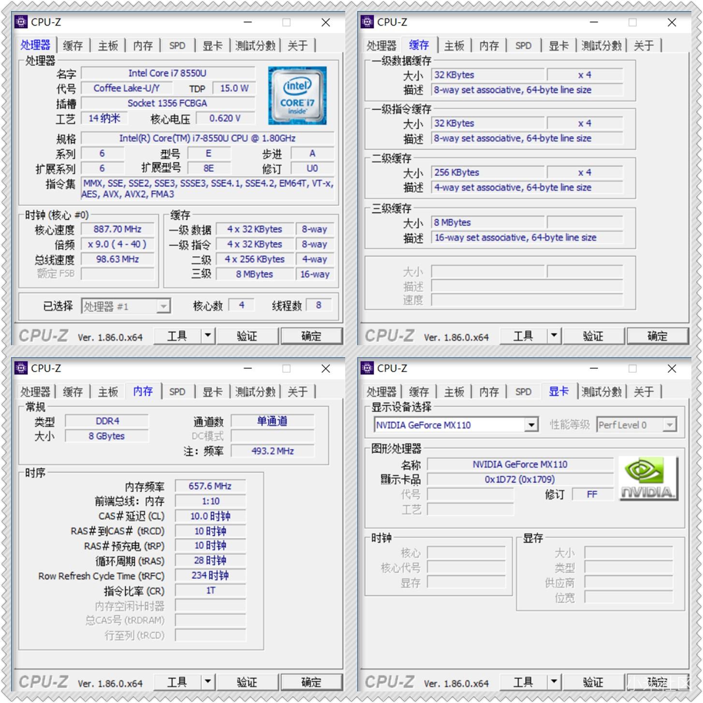Click the Intel Core i7 logo badge
Screen dimensions: 703x703
297,96
